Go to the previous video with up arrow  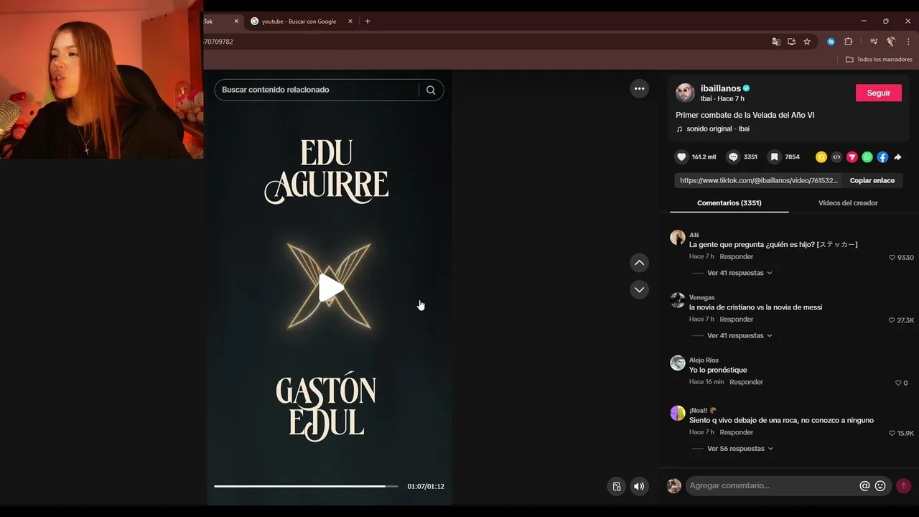click(639, 263)
